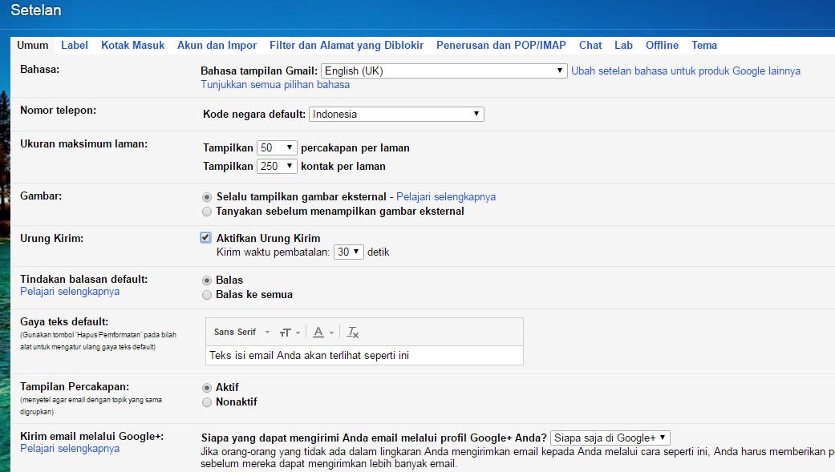Choose the Balas ke semua option
Image resolution: width=835 pixels, height=472 pixels.
(208, 295)
